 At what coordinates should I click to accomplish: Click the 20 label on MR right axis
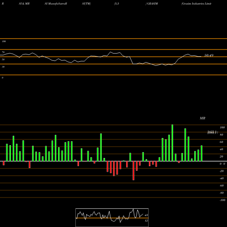click(x=222, y=157)
